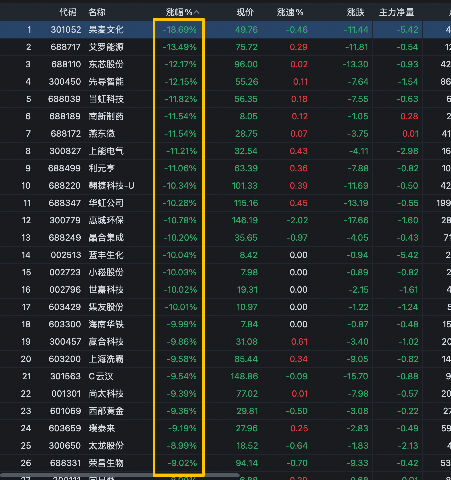This screenshot has height=480, width=451.
Task: Click stock code 300450
Action: 65,82
